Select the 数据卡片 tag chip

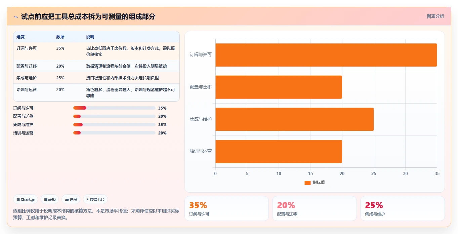tap(95, 199)
